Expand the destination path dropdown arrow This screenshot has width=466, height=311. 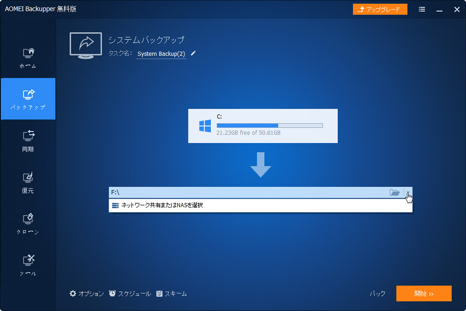[408, 193]
